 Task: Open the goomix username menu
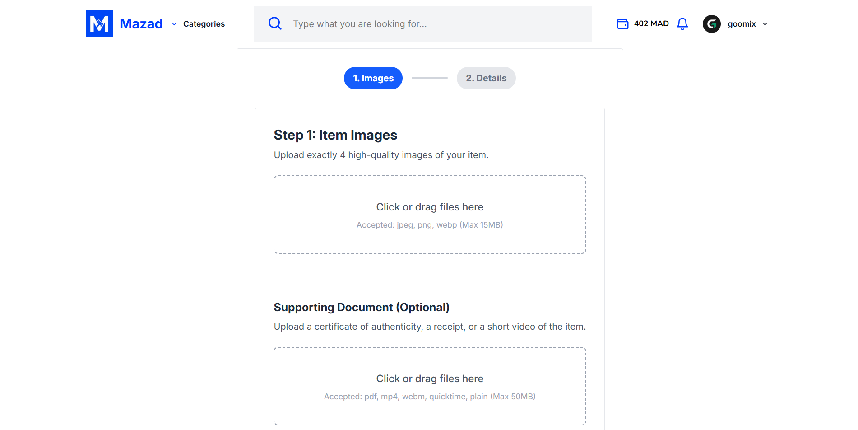tap(742, 24)
